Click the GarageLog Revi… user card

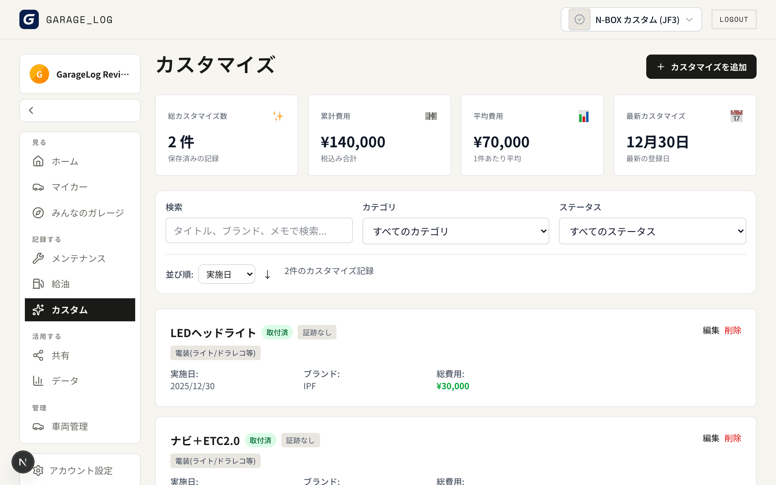(80, 74)
